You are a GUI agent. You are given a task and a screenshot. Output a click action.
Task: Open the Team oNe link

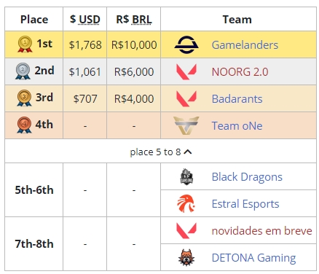237,126
